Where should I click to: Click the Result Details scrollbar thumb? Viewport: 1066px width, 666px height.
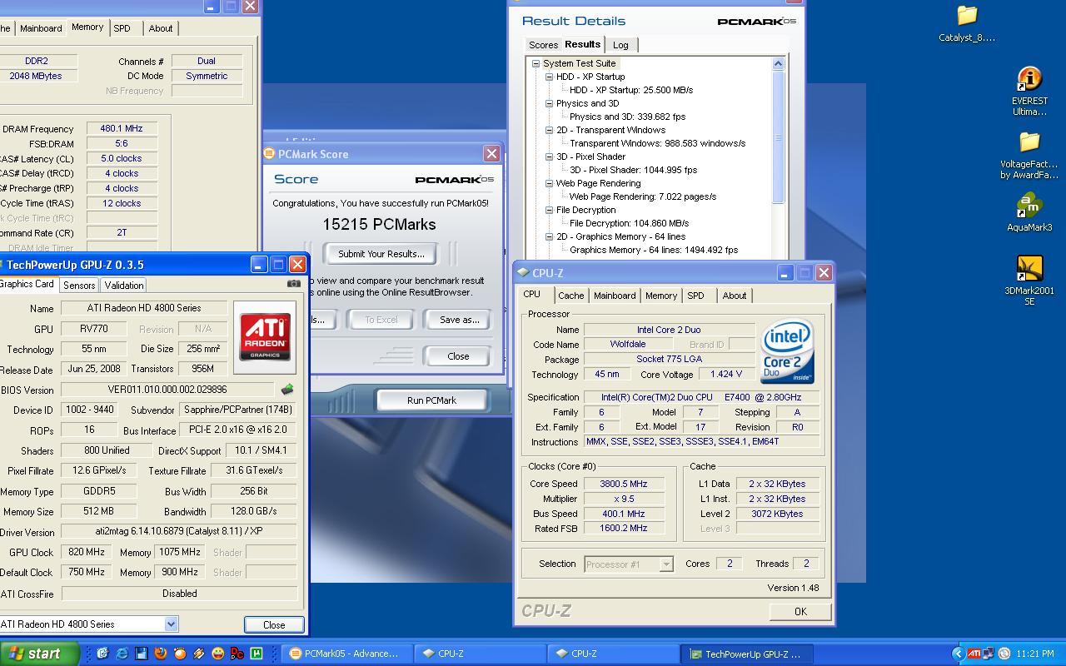(779, 137)
